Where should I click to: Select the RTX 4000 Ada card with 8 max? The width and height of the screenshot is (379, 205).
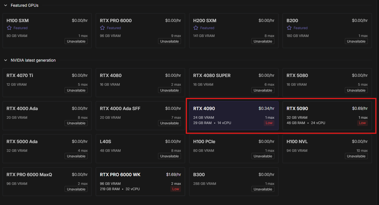tap(47, 116)
